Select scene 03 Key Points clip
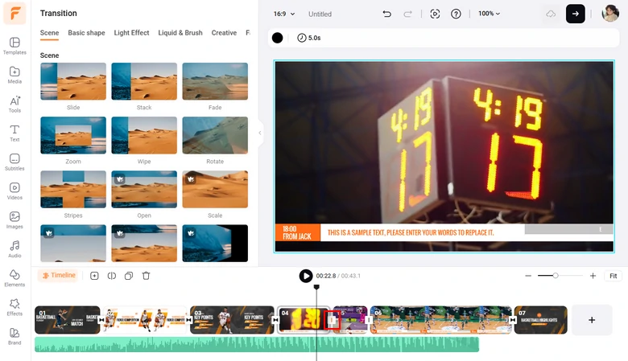628x361 pixels. pos(232,320)
